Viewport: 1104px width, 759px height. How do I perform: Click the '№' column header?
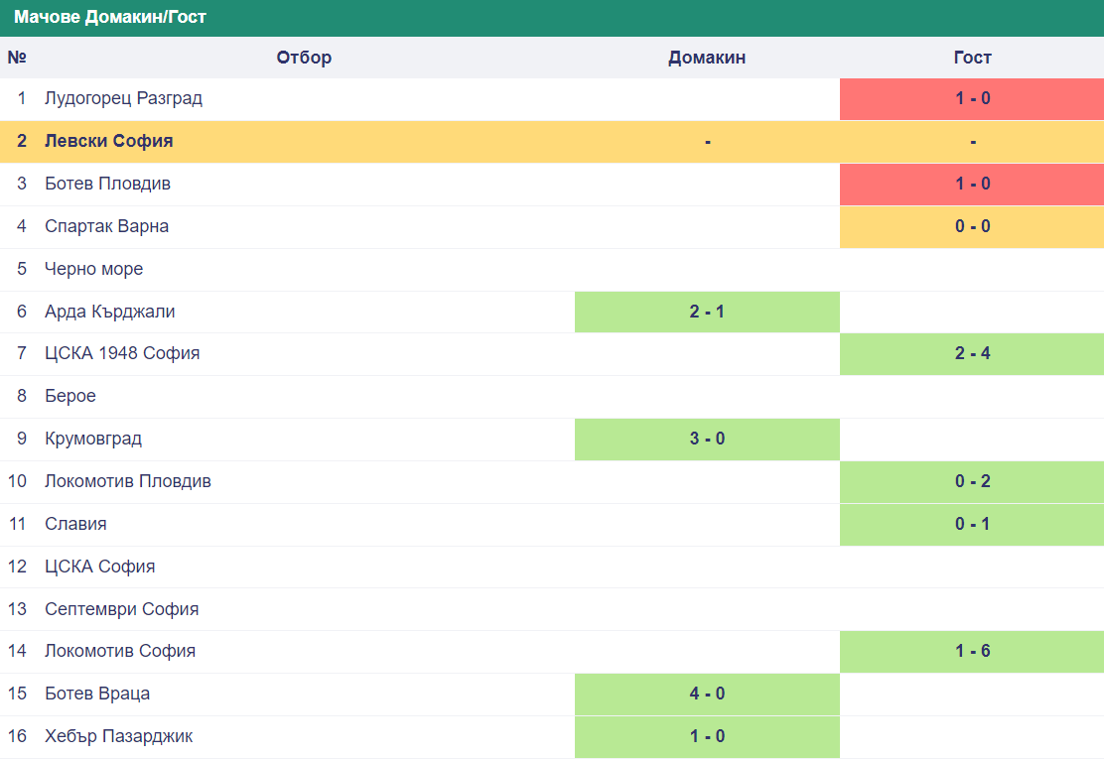pos(17,58)
